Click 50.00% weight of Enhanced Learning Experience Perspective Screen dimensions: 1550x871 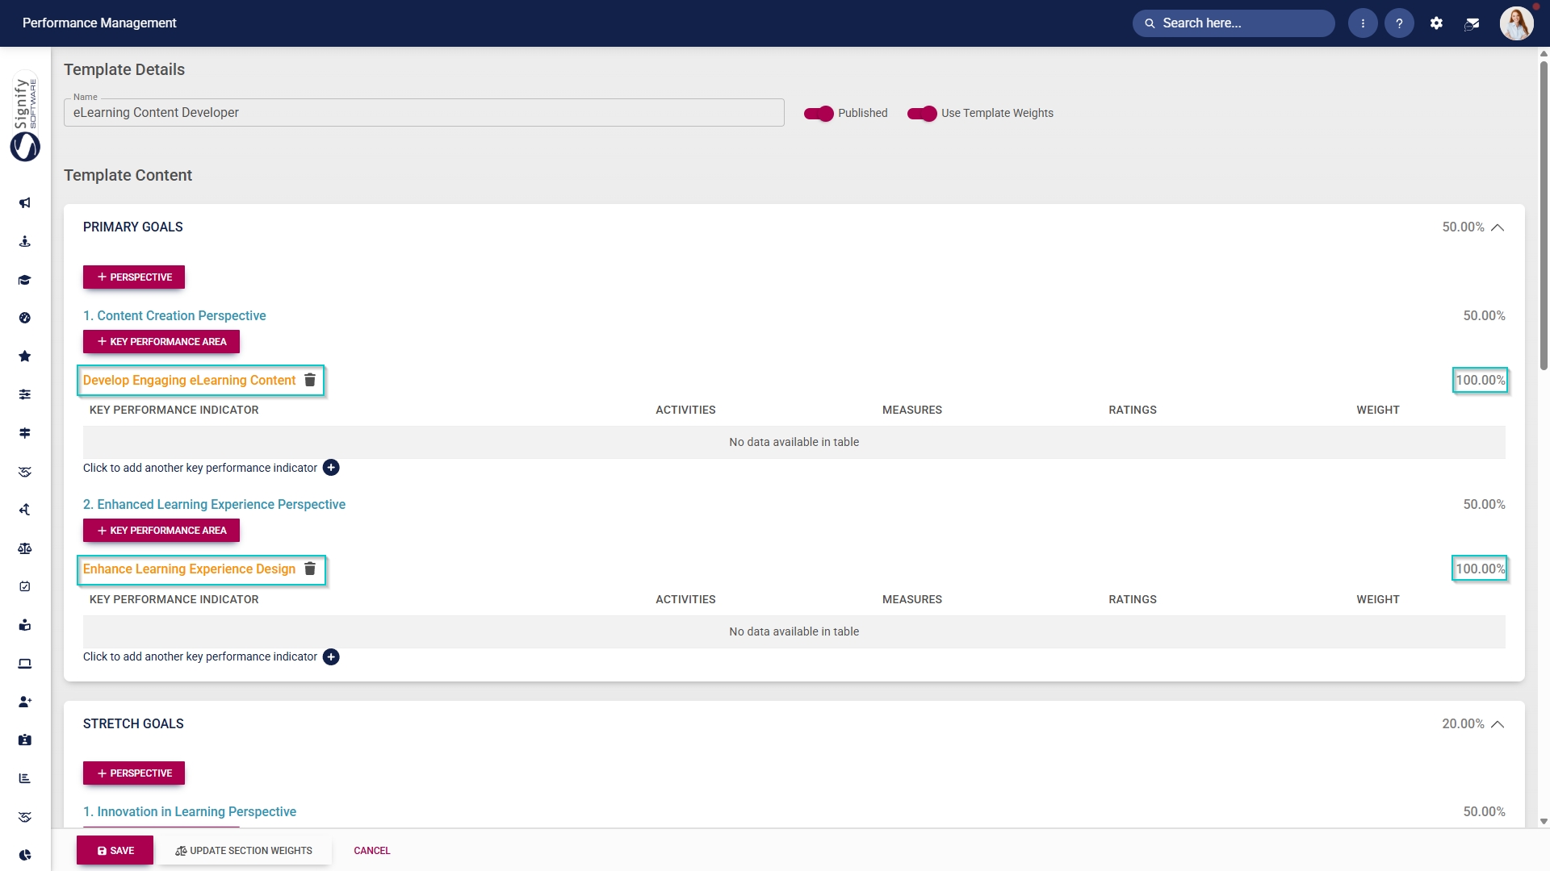pos(1484,504)
